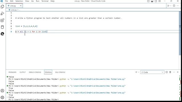Toggle the bottom panel layout icon
This screenshot has height=102, width=182.
point(152,1)
